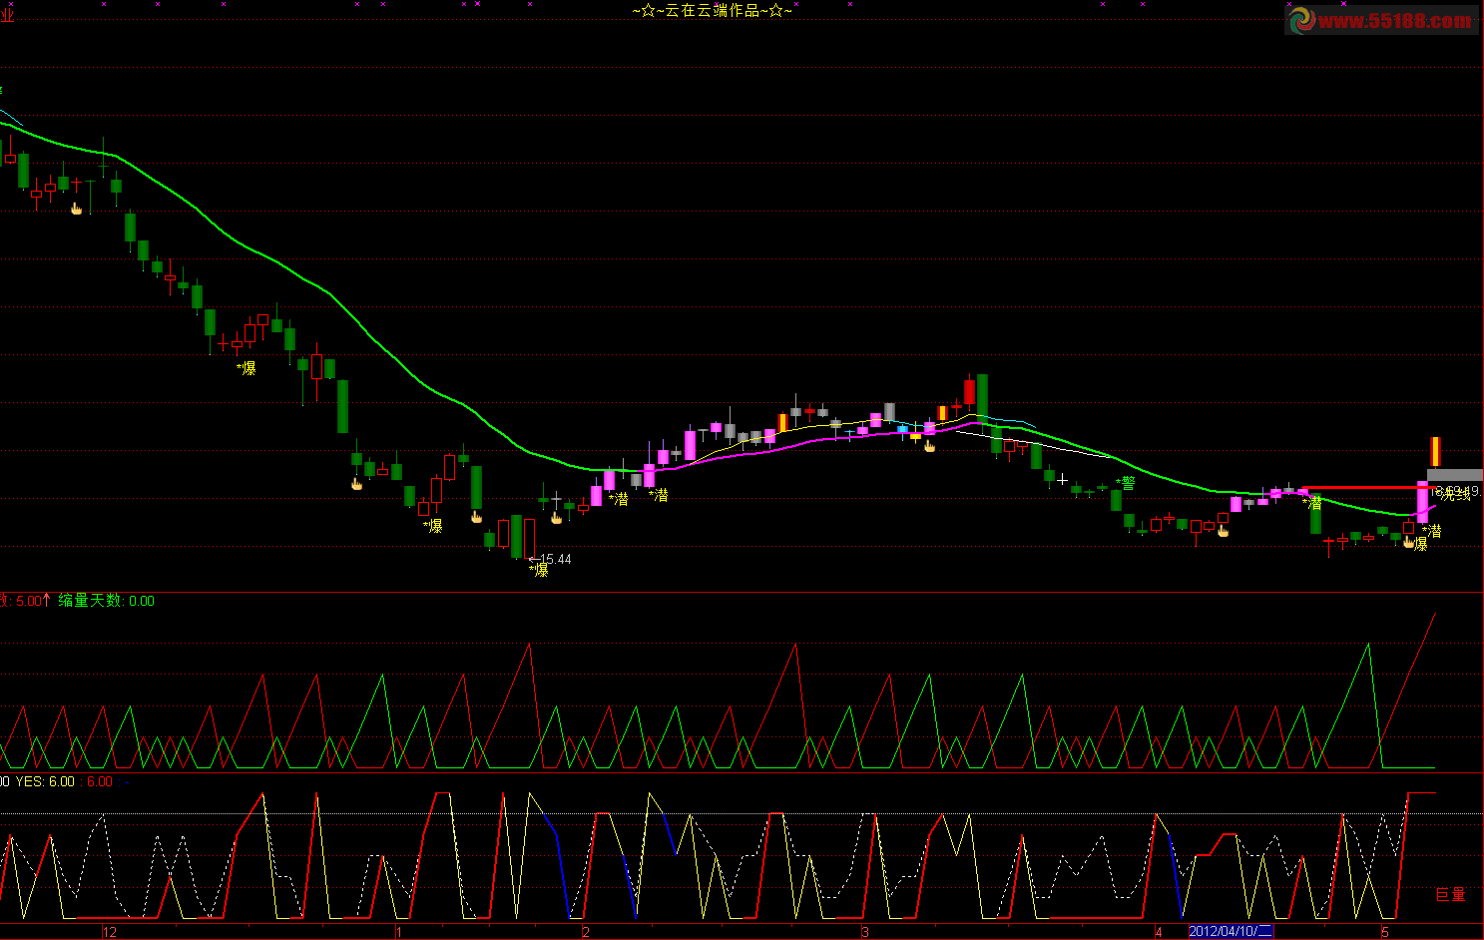Select month marker 4 on the time axis
Screen dimensions: 1484x940
[x=1159, y=932]
